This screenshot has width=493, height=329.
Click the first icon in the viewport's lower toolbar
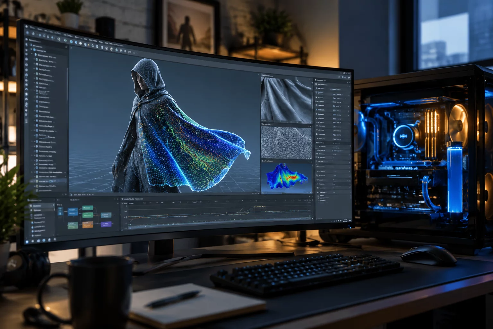pos(71,194)
